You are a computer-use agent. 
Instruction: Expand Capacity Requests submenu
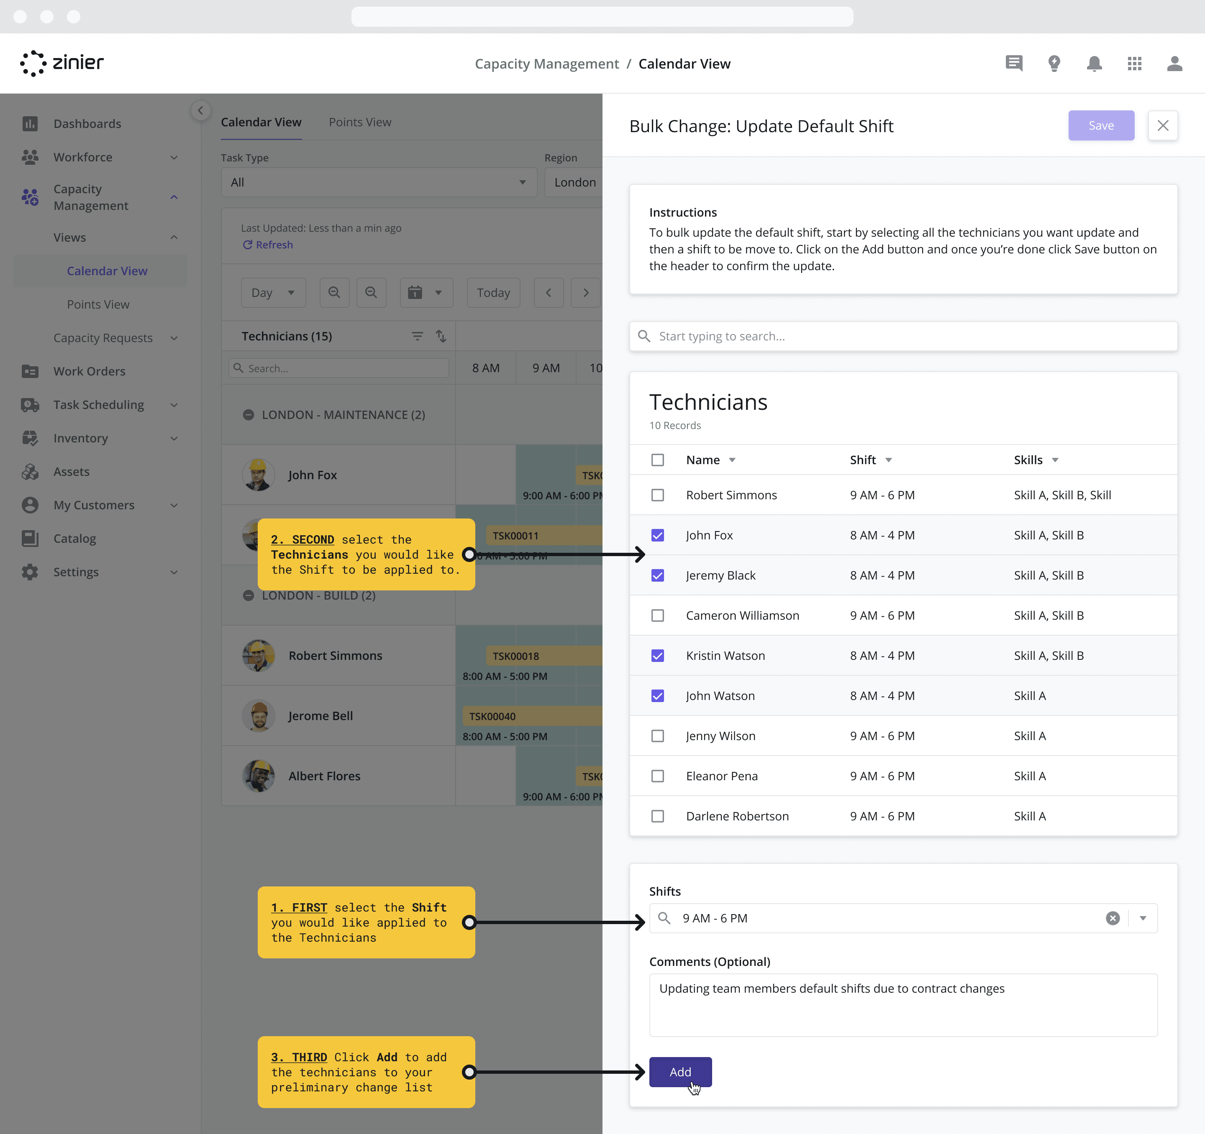[174, 338]
